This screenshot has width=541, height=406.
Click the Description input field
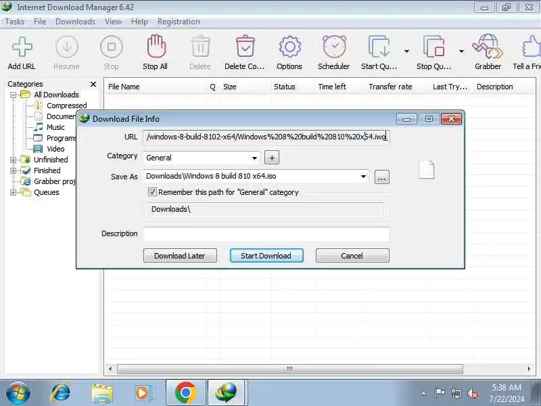coord(266,233)
